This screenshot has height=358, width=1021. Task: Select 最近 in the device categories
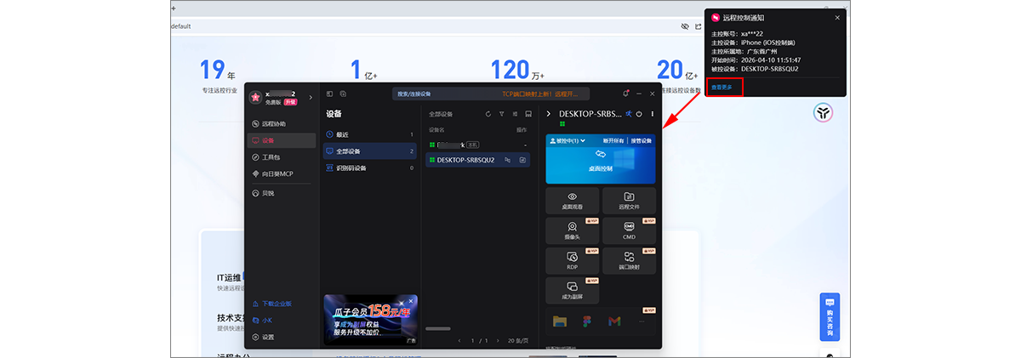click(343, 134)
